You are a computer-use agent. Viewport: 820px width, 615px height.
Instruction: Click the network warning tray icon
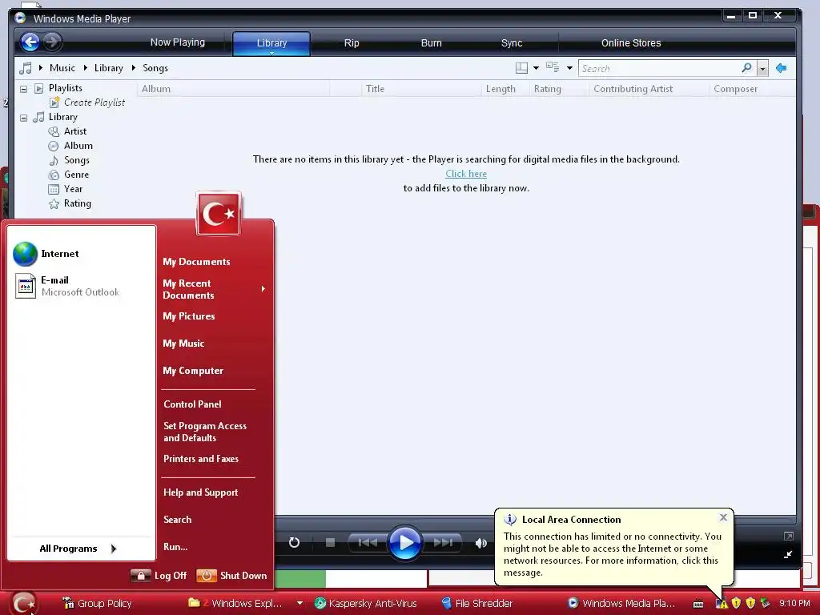tap(722, 603)
